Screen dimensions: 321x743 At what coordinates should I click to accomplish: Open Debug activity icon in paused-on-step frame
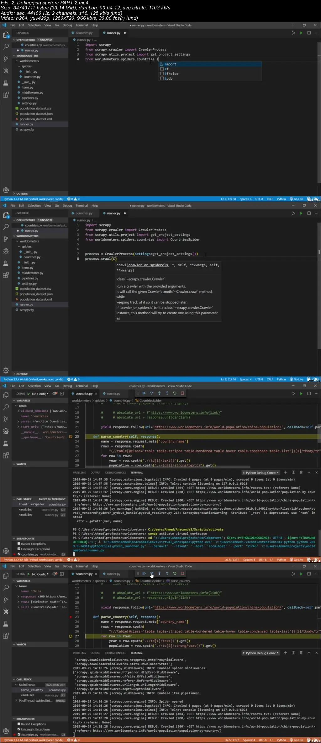coord(6,612)
